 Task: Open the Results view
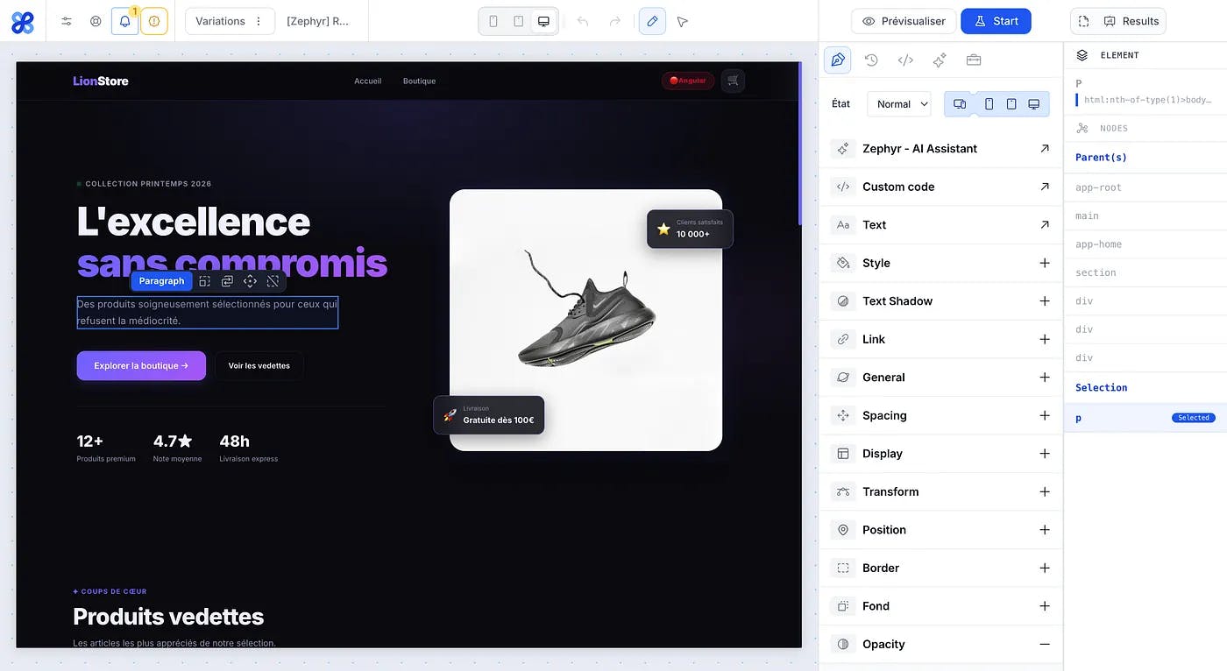tap(1131, 21)
